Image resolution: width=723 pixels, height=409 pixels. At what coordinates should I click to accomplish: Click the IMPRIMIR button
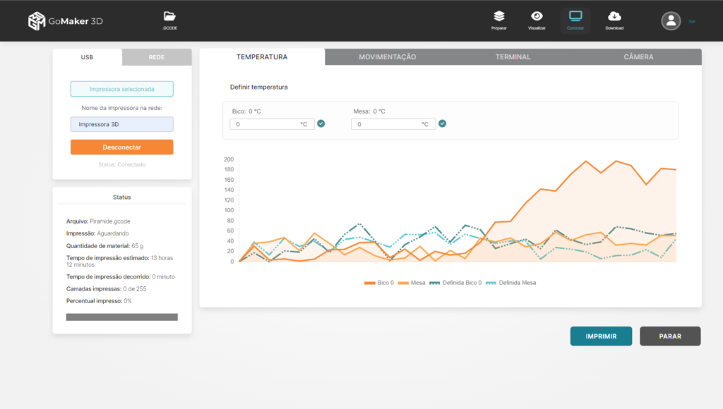coord(601,336)
